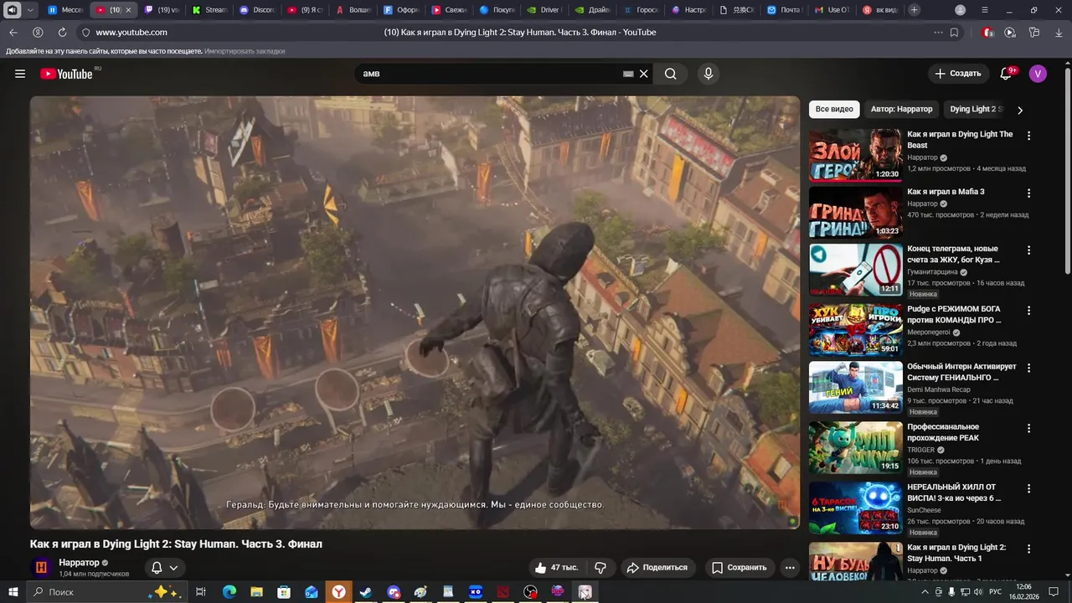Open options for Dying Light The Beast video
The image size is (1072, 603).
(x=1028, y=136)
